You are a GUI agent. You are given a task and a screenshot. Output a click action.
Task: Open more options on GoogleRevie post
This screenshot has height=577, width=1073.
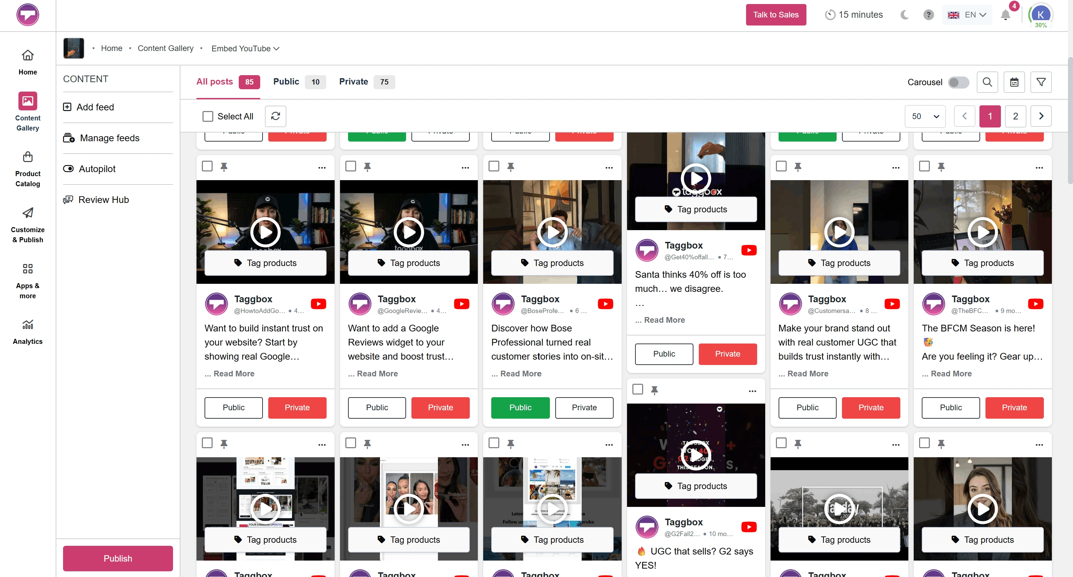[465, 167]
